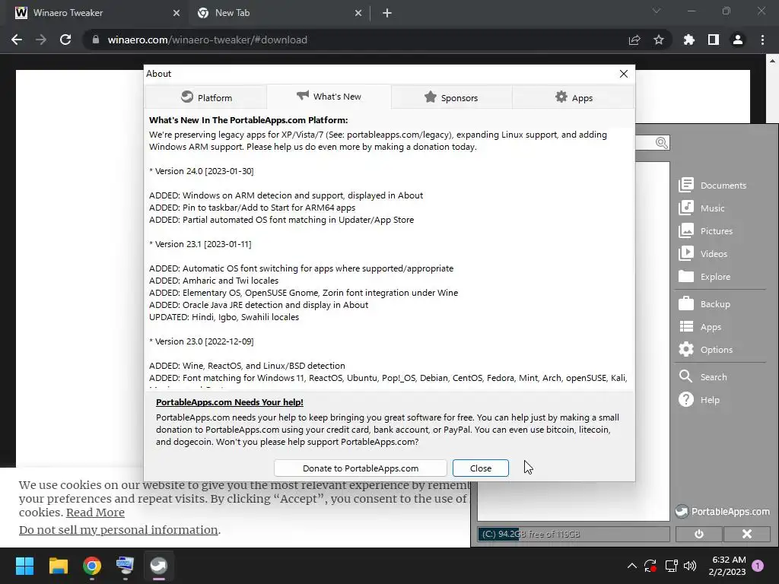Click Chrome icon on taskbar

[92, 566]
